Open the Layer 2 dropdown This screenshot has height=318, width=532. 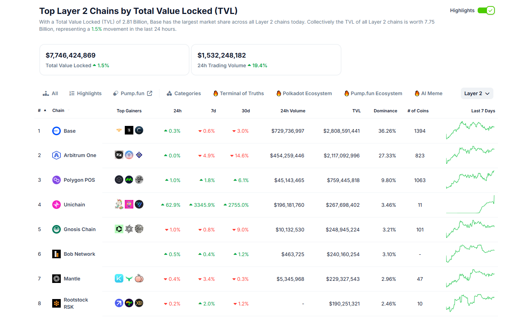coord(477,93)
